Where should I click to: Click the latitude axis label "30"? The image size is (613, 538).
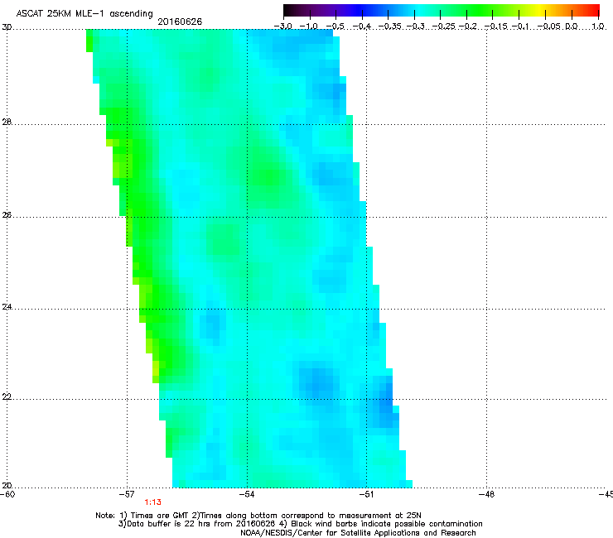[x=7, y=27]
